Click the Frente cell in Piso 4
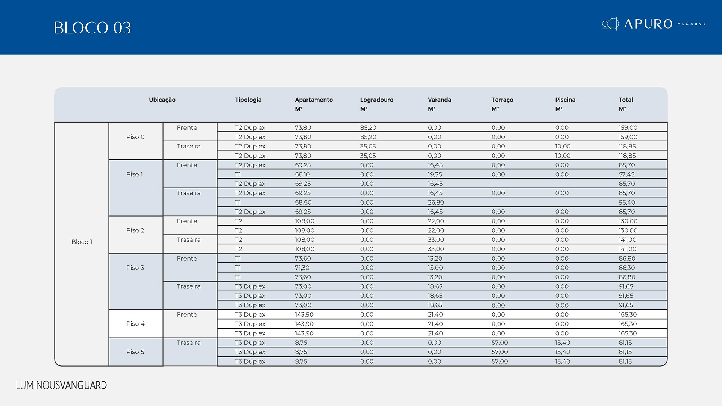The width and height of the screenshot is (722, 406). 187,314
